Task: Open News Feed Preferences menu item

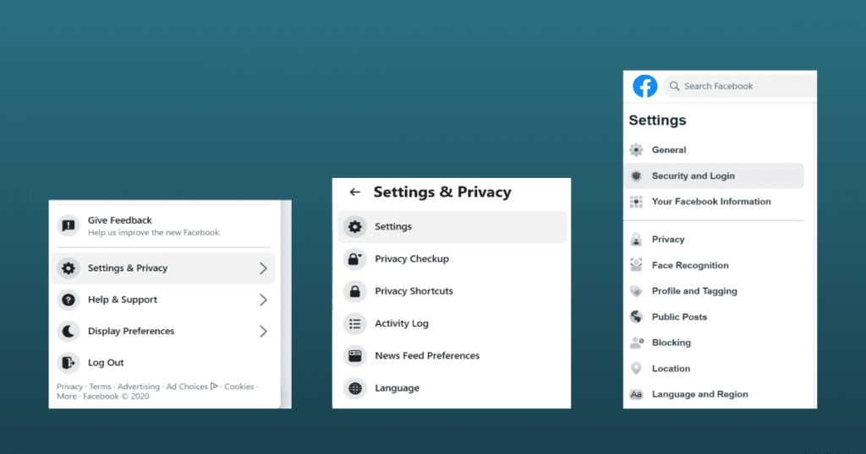Action: point(452,356)
